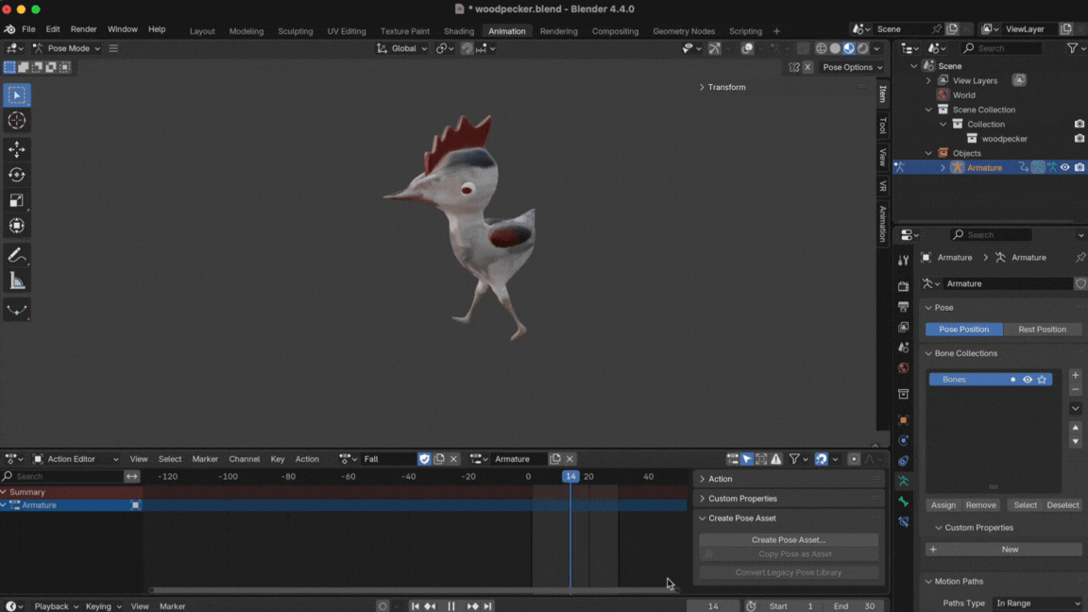1088x612 pixels.
Task: Open the Channel menu in Action Editor
Action: point(245,459)
